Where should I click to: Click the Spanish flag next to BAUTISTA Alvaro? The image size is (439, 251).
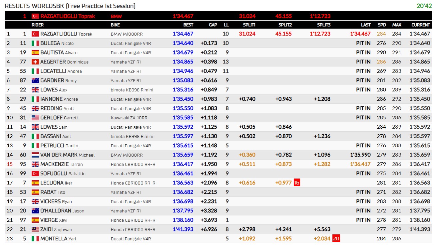pos(35,53)
